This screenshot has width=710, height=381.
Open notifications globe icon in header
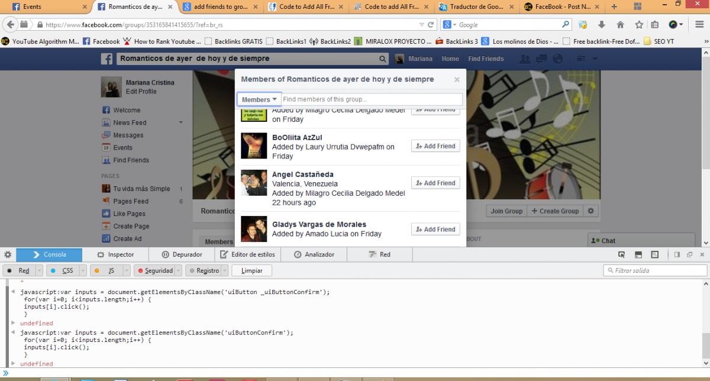[557, 59]
